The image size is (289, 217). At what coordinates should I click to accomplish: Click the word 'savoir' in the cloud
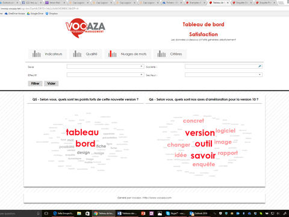pyautogui.click(x=203, y=156)
